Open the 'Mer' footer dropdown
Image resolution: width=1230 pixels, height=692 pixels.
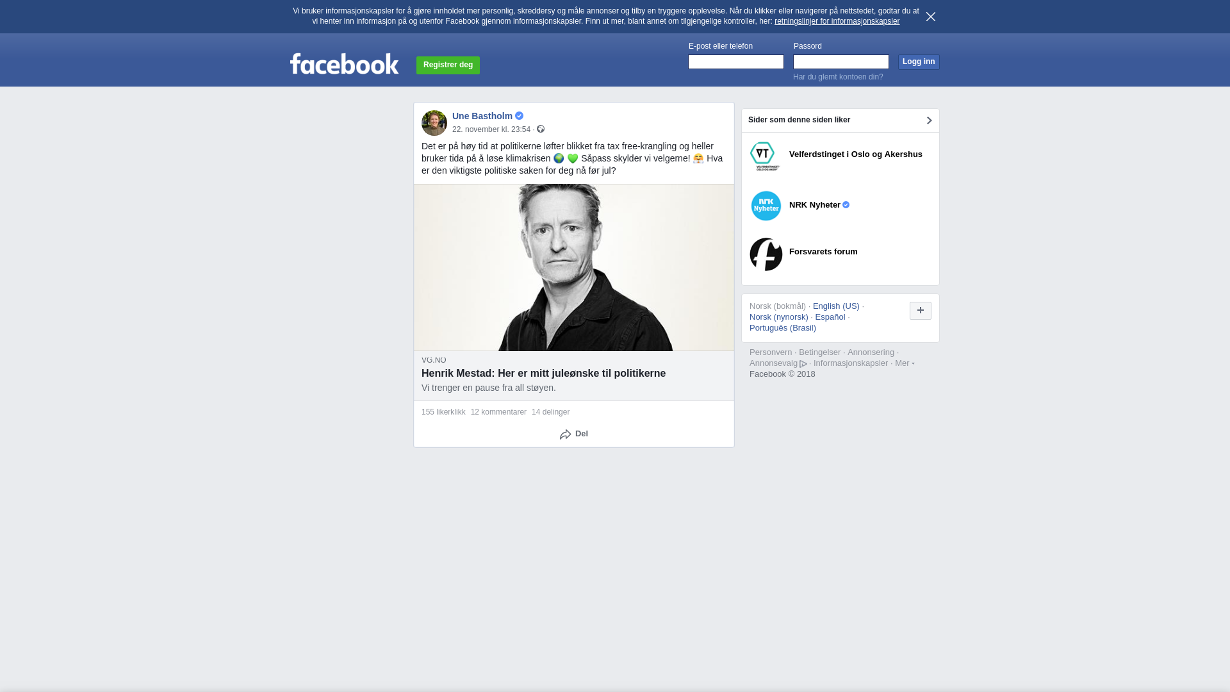click(905, 363)
